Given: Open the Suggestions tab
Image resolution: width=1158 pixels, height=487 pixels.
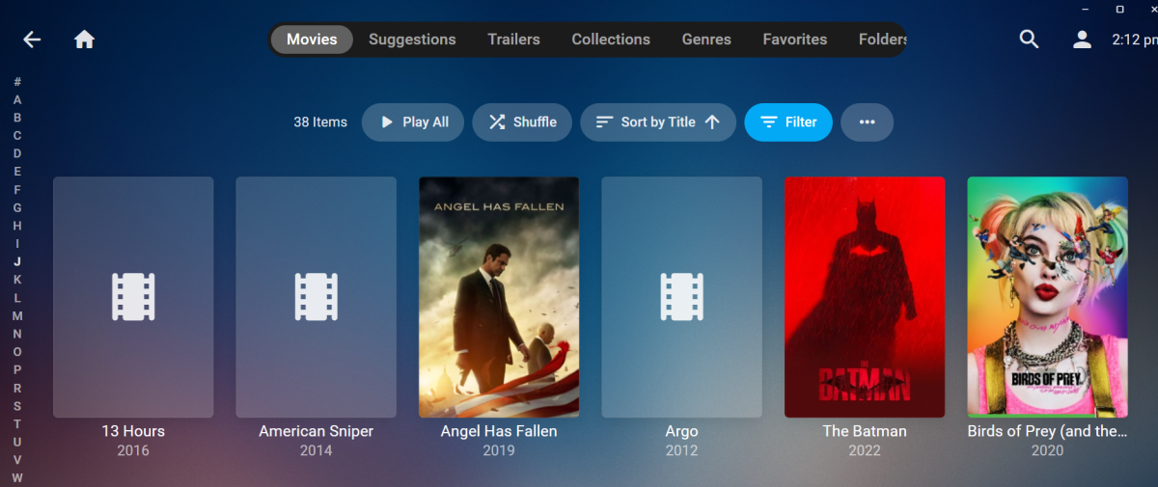Looking at the screenshot, I should click(x=412, y=40).
